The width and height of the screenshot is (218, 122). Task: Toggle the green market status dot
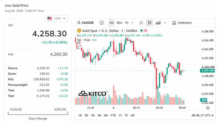(141, 31)
